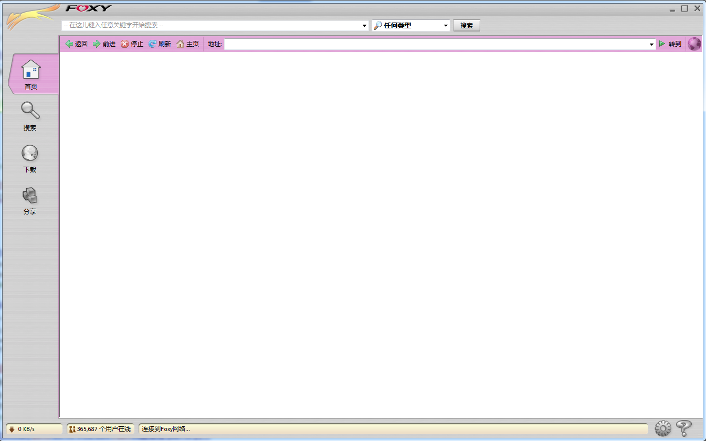
Task: Open help with the question mark icon
Action: tap(683, 428)
